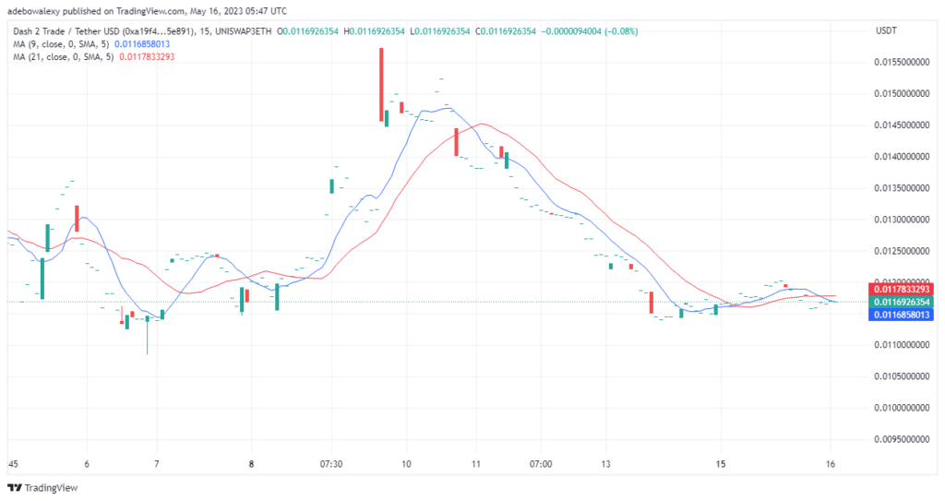Click the USDT currency label

tap(886, 30)
